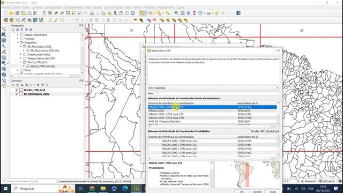
Task: Click Cancelar in the SRC dialog
Action: (257, 192)
